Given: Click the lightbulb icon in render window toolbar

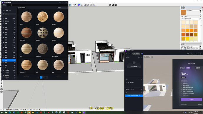Looking at the screenshot, I should click(188, 54).
